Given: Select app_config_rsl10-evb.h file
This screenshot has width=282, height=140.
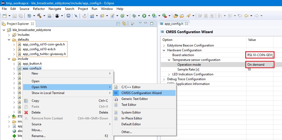Looking at the screenshot, I should 39,49.
